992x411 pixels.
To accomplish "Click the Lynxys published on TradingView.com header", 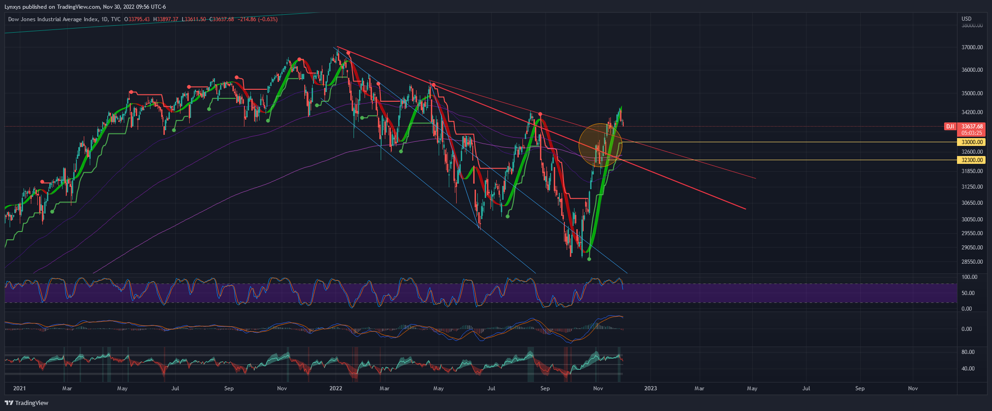I will (x=85, y=7).
